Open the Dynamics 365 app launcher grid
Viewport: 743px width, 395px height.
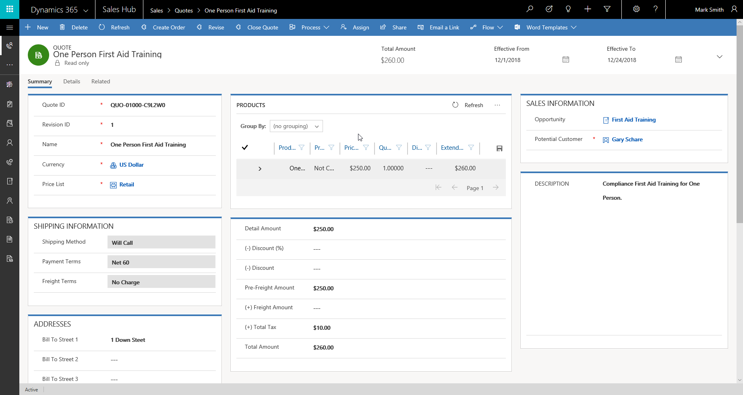(x=10, y=9)
